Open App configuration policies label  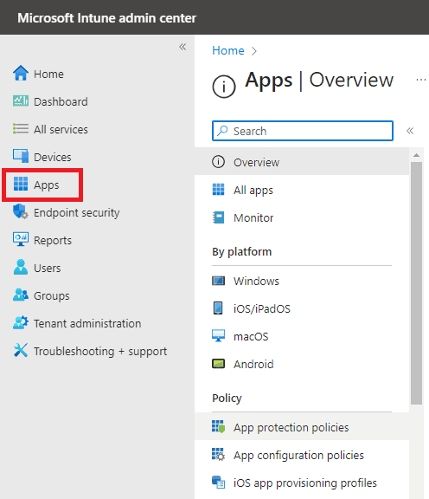298,455
